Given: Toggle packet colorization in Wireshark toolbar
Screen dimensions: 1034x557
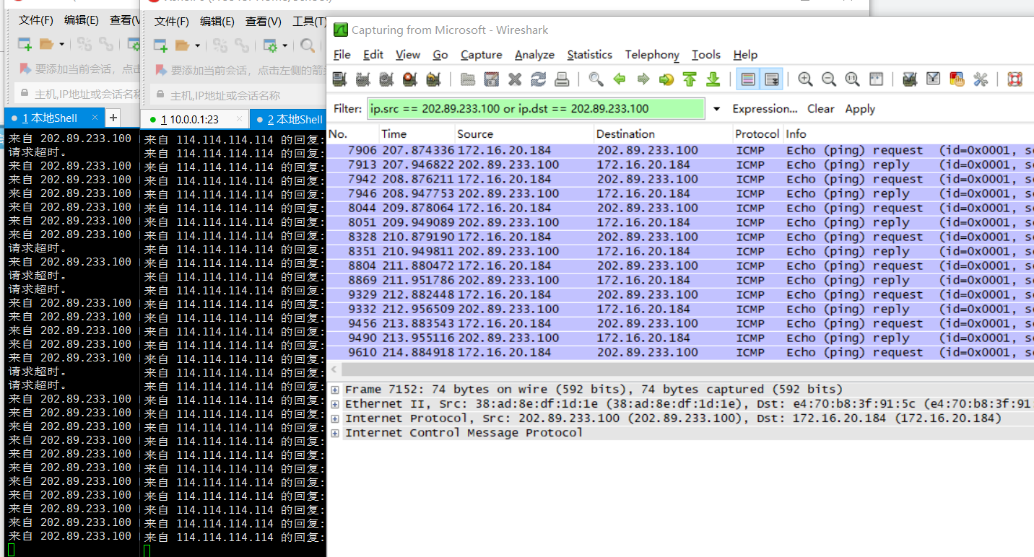Looking at the screenshot, I should pyautogui.click(x=748, y=79).
